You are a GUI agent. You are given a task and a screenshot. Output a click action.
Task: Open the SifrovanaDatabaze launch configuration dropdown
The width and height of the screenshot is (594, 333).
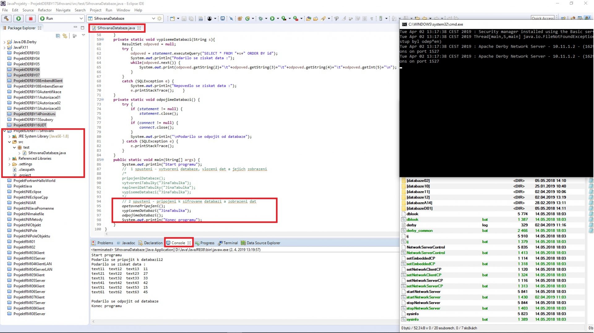point(153,19)
